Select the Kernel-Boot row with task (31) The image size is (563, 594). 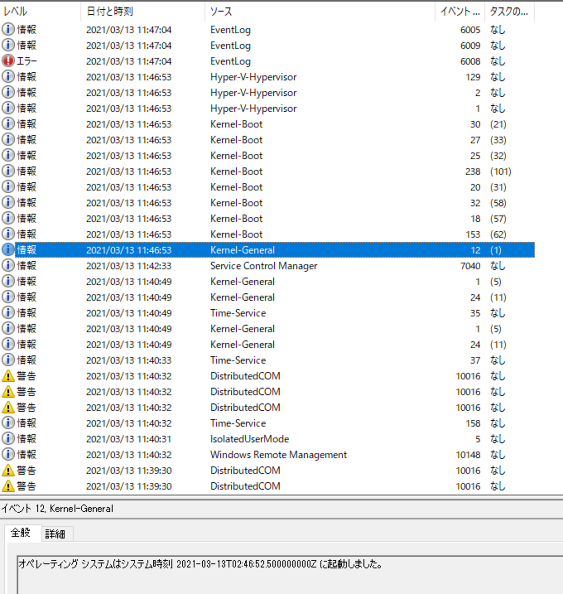coord(268,187)
